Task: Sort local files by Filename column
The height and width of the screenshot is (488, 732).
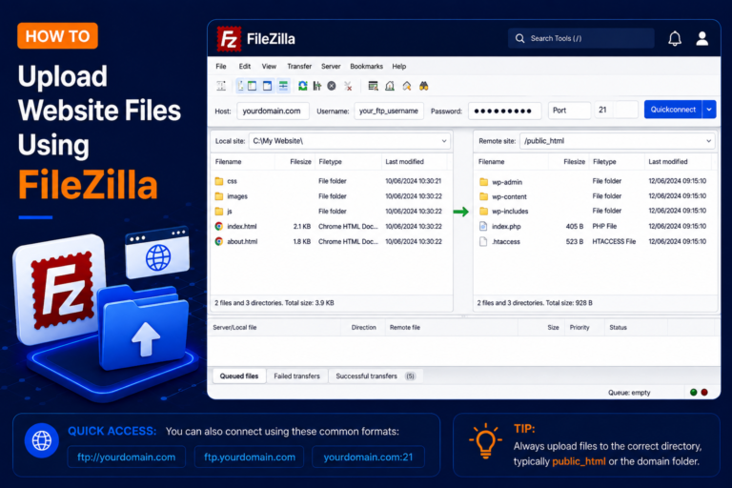Action: coord(229,162)
